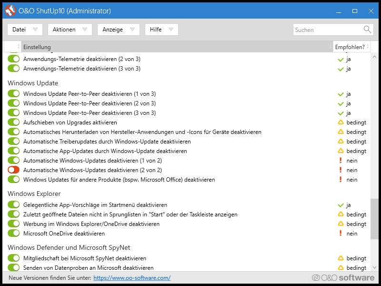Toggle Anwendungs-Telemetrie deaktivieren (2 von 3) switch
This screenshot has height=286, width=381.
click(x=14, y=59)
